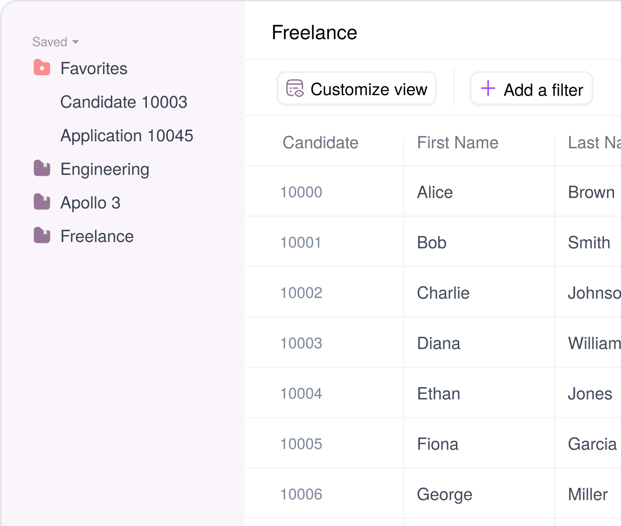Select the Engineering folder label

pyautogui.click(x=105, y=169)
